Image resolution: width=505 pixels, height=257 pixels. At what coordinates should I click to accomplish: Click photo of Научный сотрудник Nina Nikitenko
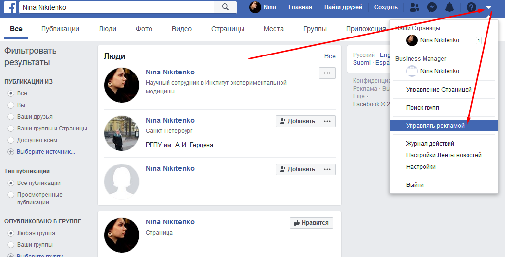pyautogui.click(x=122, y=85)
